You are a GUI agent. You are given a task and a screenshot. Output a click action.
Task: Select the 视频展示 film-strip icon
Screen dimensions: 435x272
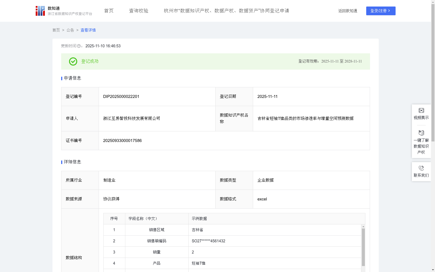tap(421, 110)
